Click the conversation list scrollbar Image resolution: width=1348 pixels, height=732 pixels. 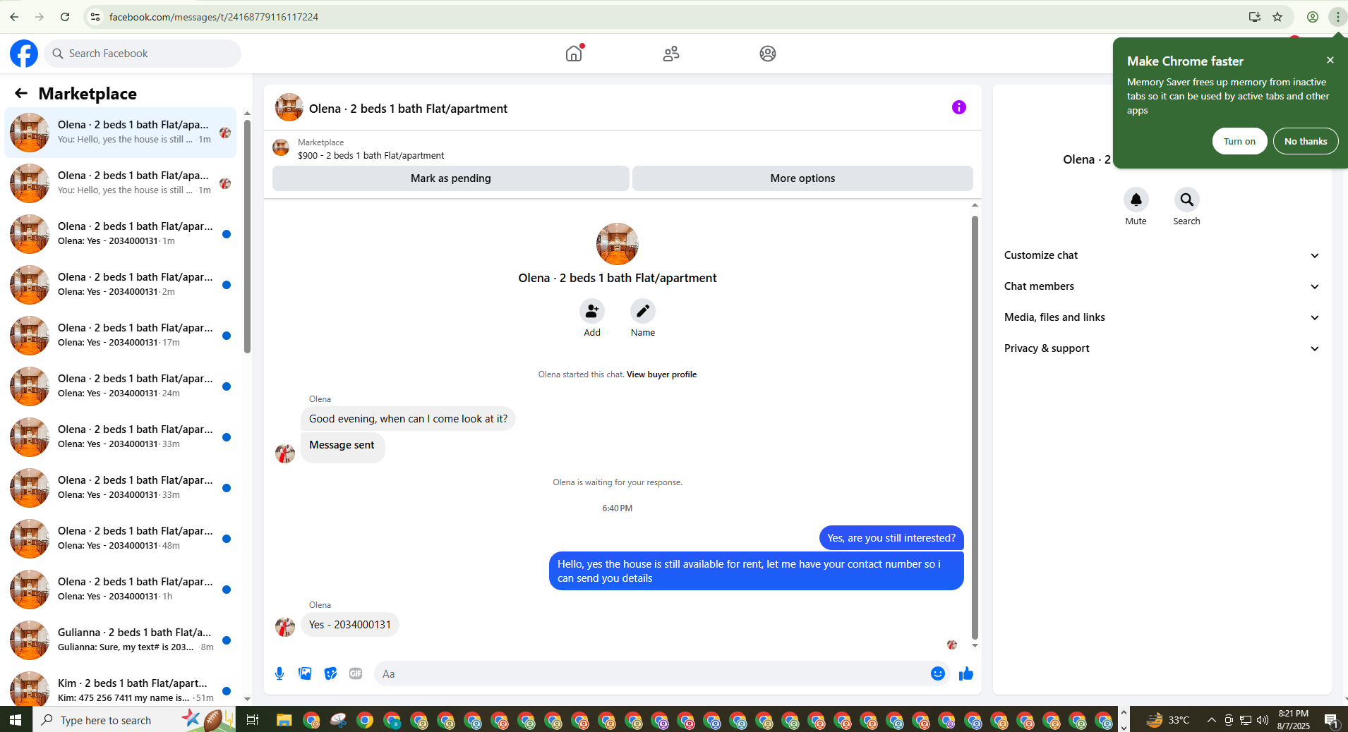click(247, 236)
